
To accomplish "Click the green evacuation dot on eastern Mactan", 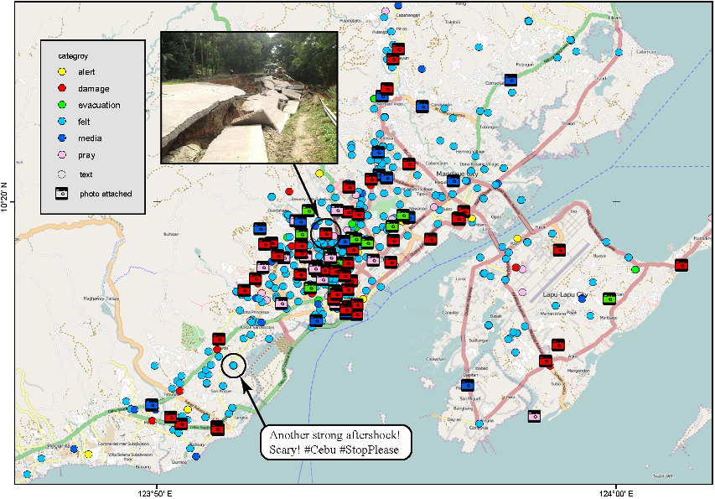I will (635, 269).
